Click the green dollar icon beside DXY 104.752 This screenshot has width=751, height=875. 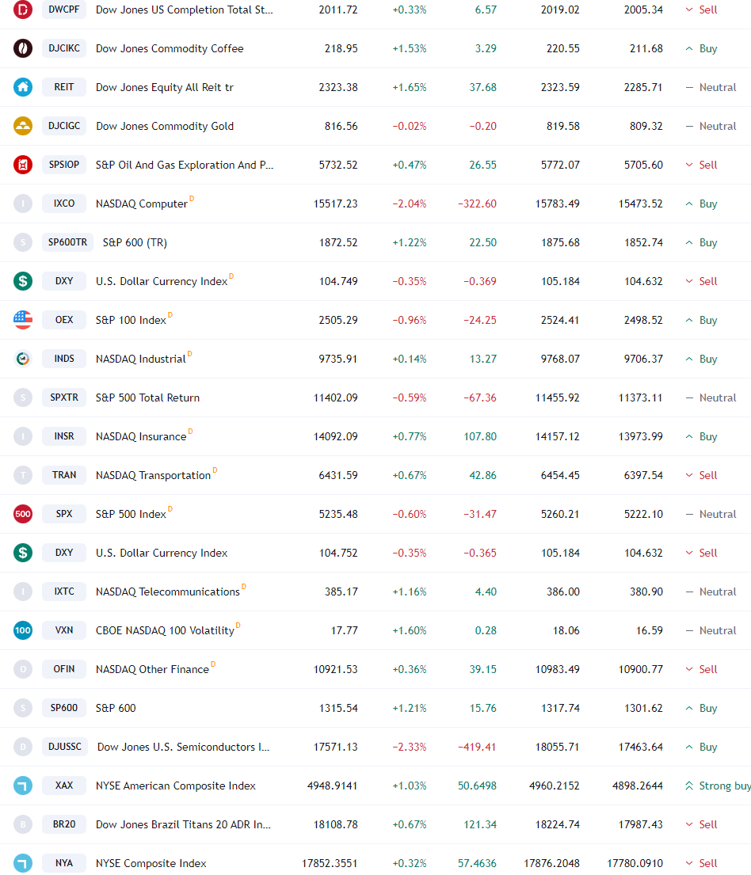(x=23, y=553)
